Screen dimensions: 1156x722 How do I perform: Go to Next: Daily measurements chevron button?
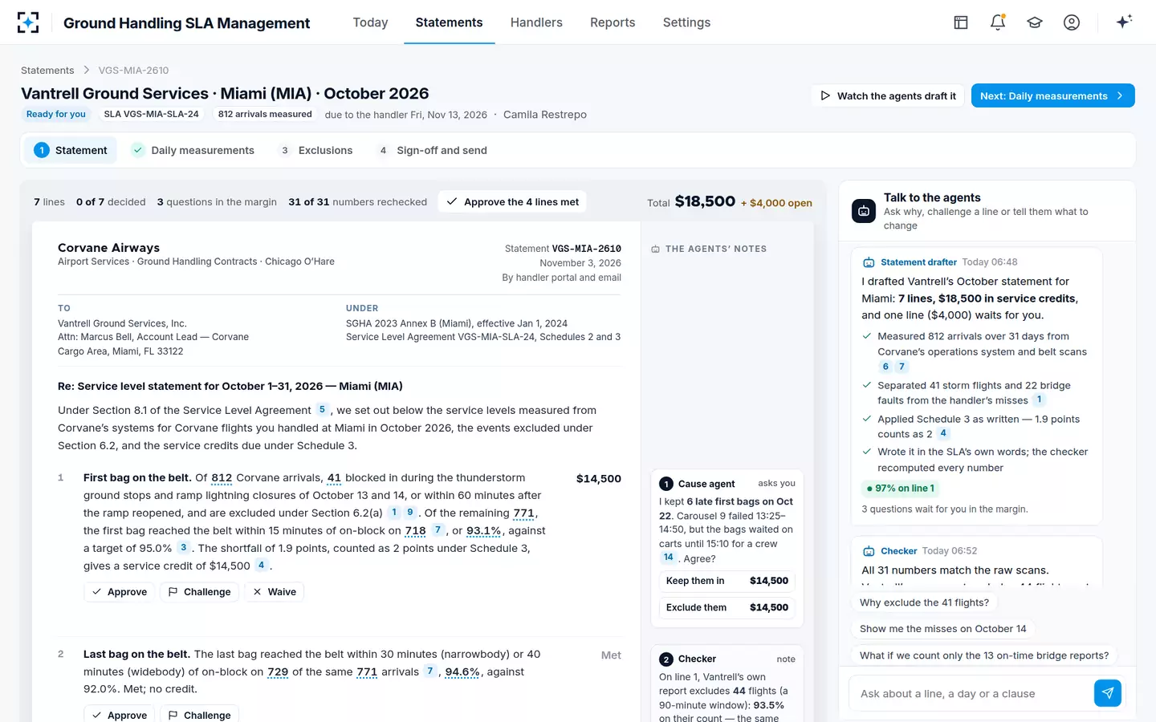(1052, 95)
